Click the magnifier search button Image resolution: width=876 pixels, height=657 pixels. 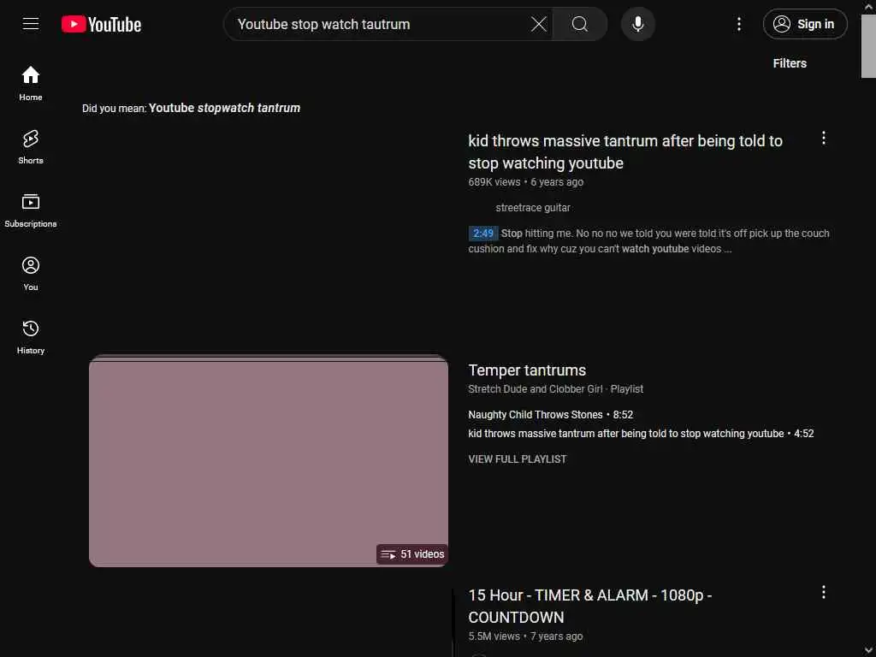[580, 24]
